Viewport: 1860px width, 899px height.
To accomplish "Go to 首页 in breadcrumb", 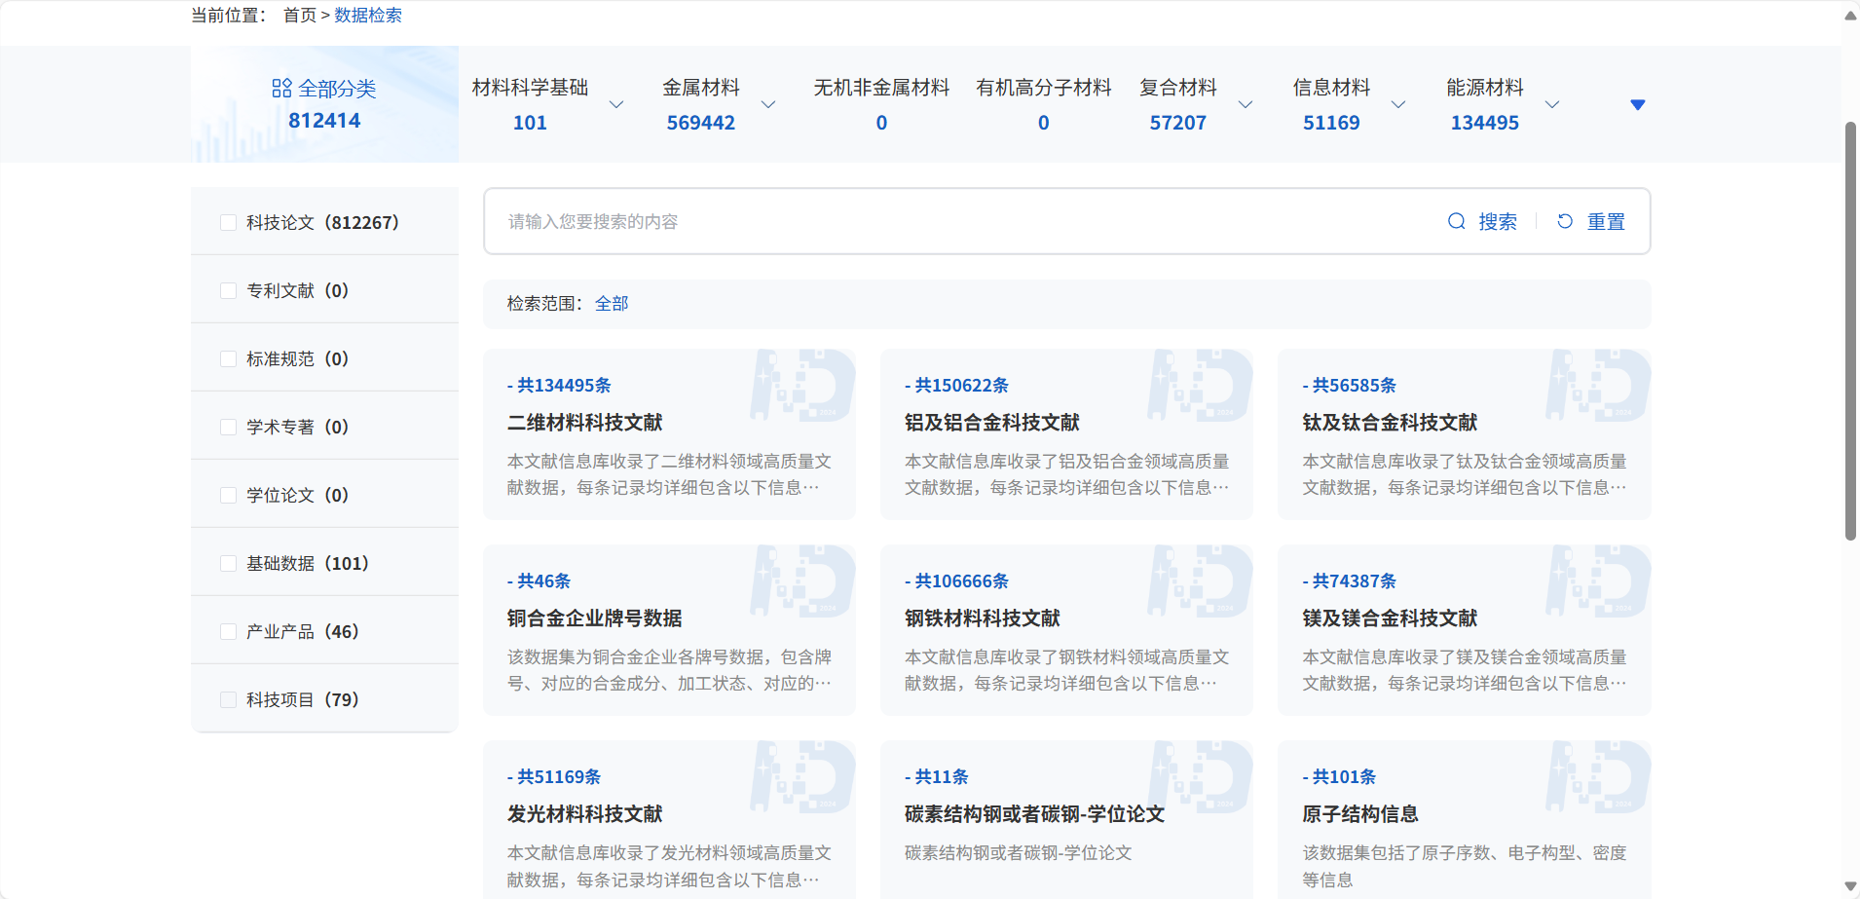I will tap(299, 15).
